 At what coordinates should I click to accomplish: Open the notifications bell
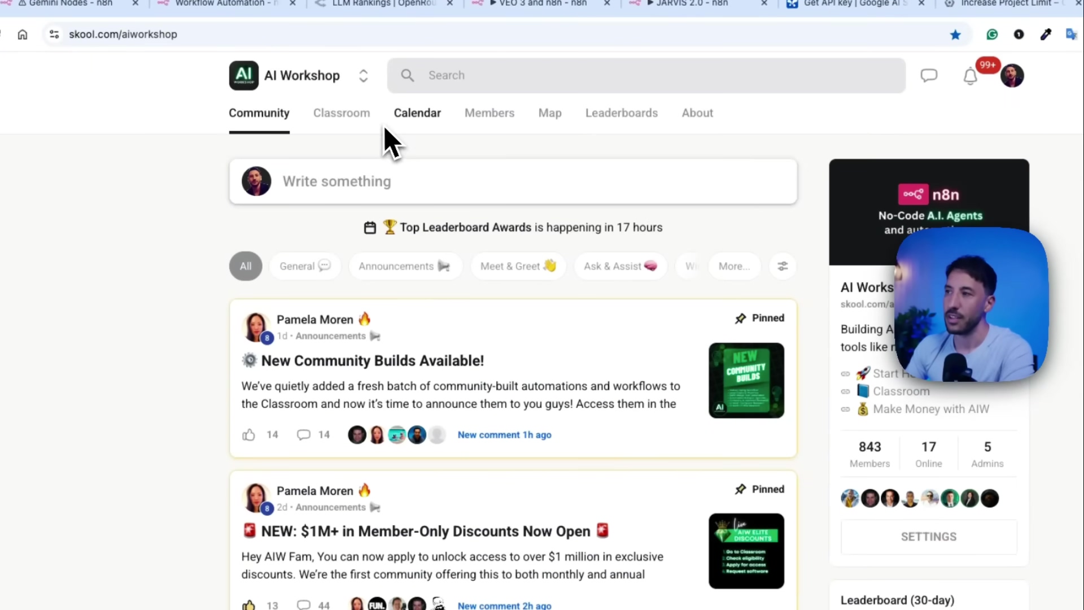pyautogui.click(x=970, y=76)
